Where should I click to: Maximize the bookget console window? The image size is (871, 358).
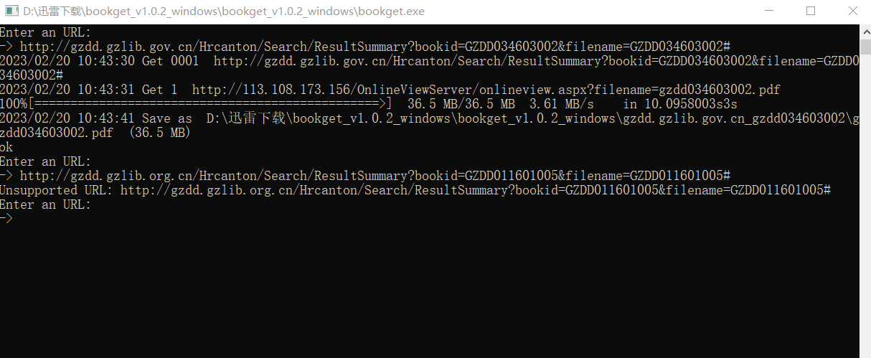[811, 11]
